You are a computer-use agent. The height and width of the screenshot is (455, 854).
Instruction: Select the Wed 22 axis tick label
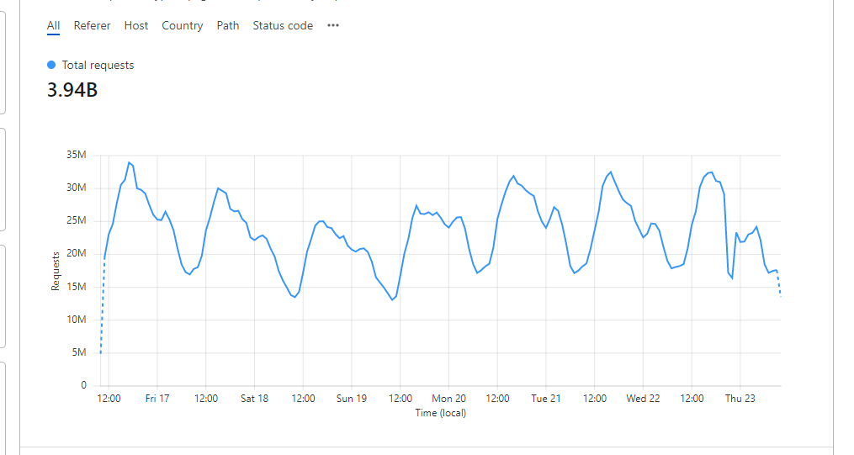(643, 399)
